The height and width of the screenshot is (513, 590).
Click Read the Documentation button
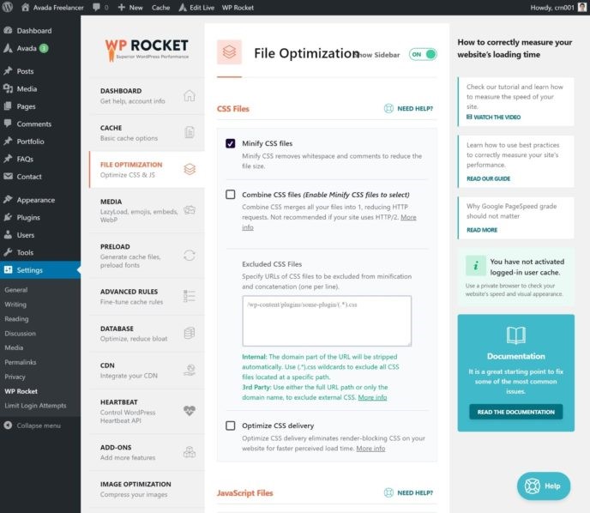(516, 412)
